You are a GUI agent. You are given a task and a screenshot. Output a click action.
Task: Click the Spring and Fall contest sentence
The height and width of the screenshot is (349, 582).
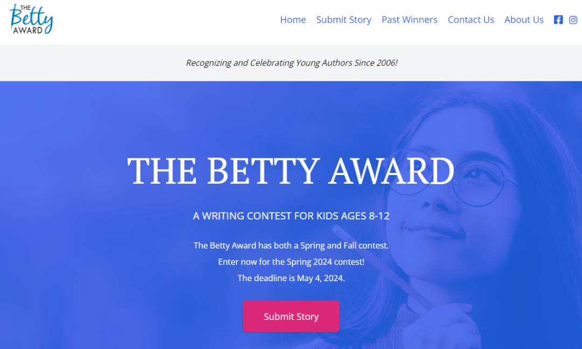[x=291, y=246]
